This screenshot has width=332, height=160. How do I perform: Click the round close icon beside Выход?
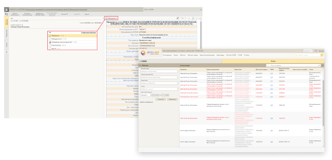point(316,51)
